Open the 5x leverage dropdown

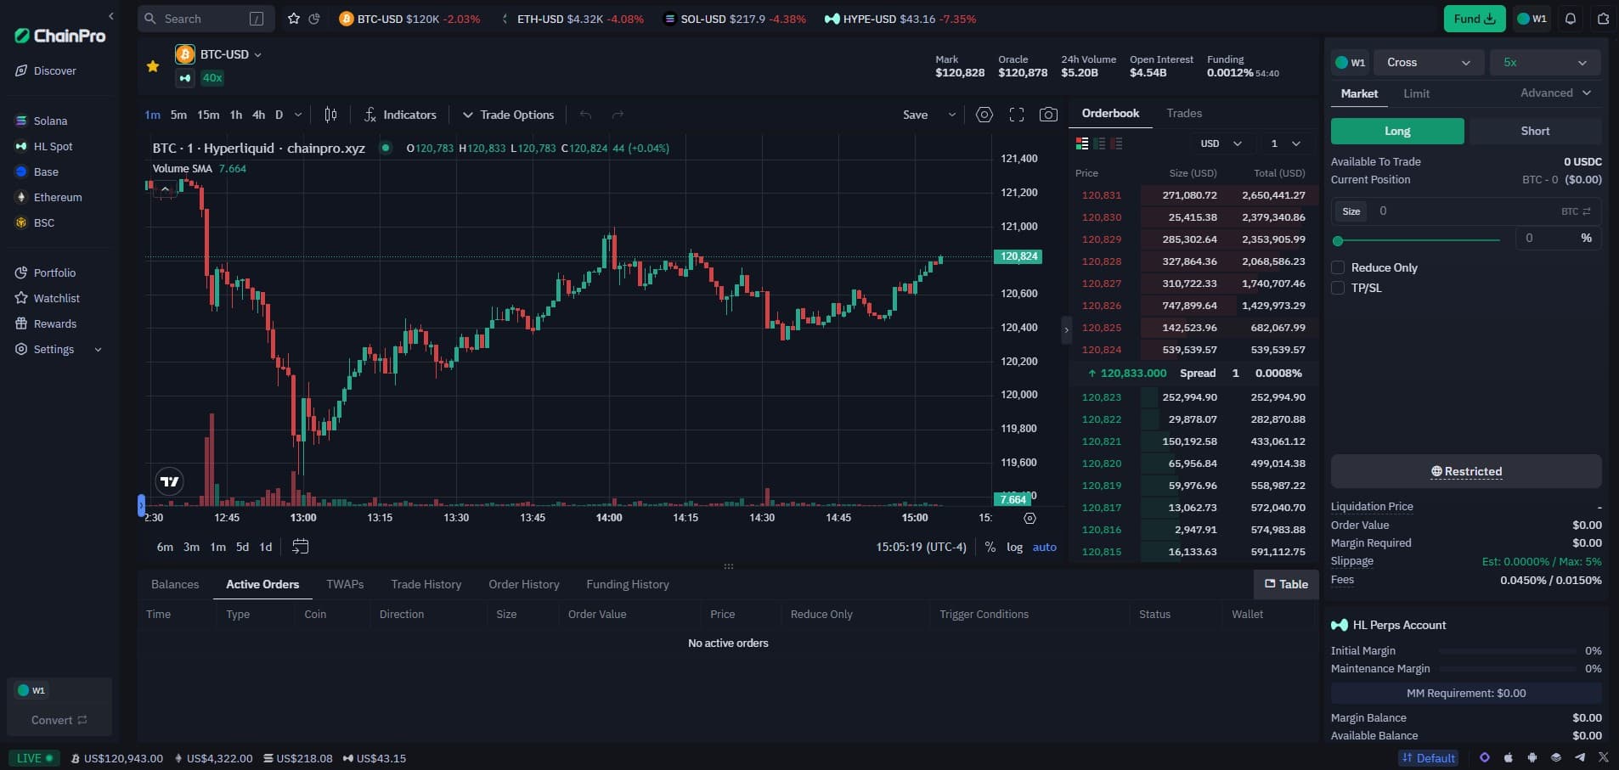click(1545, 62)
